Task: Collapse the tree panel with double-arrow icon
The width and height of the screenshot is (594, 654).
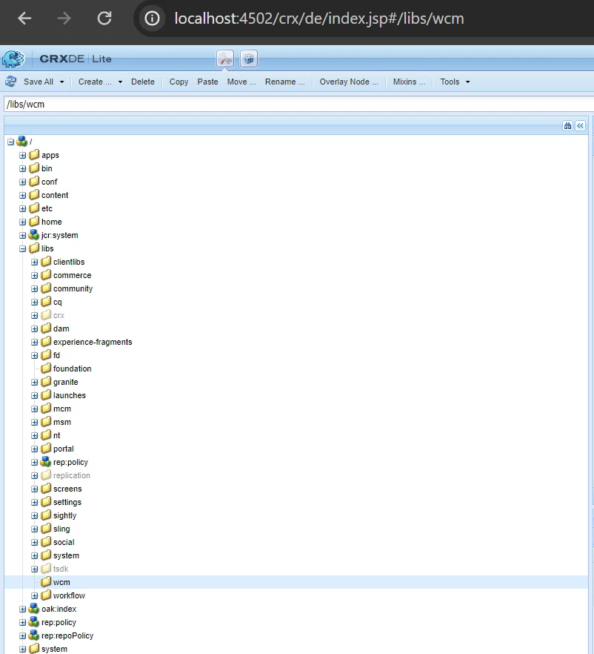Action: (580, 125)
